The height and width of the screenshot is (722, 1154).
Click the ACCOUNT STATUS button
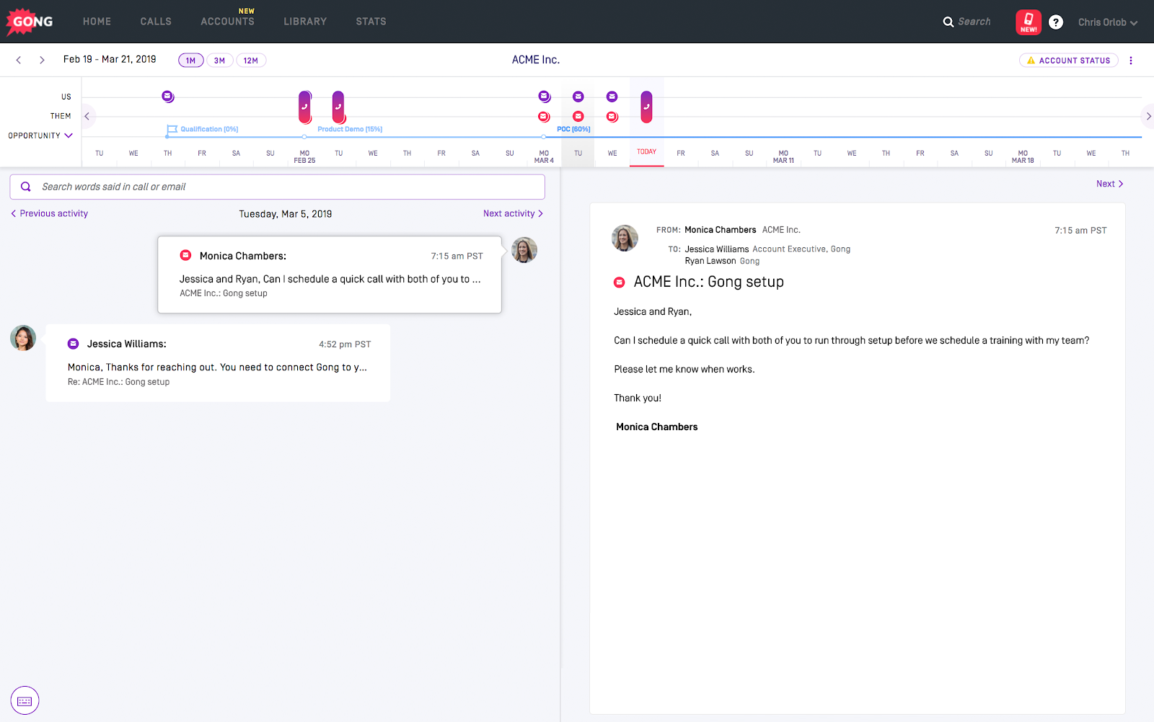[1068, 60]
